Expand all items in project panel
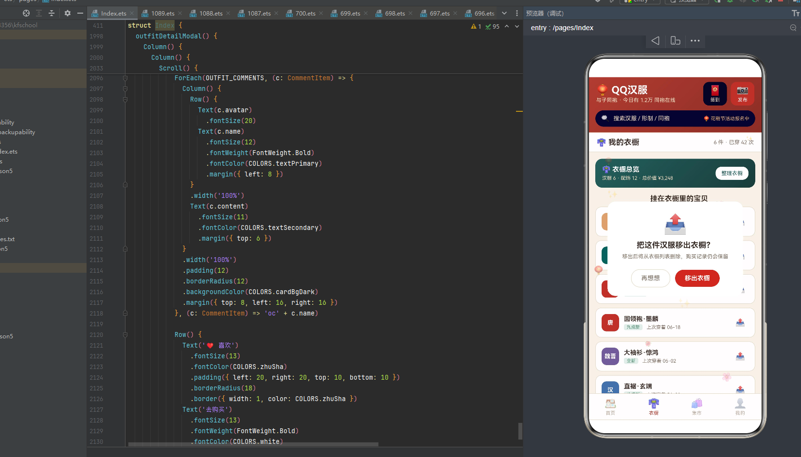The image size is (801, 457). point(39,13)
